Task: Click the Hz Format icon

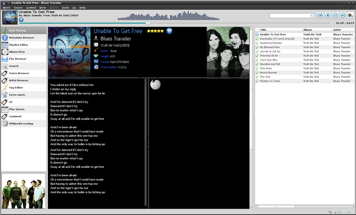Action: click(x=96, y=61)
